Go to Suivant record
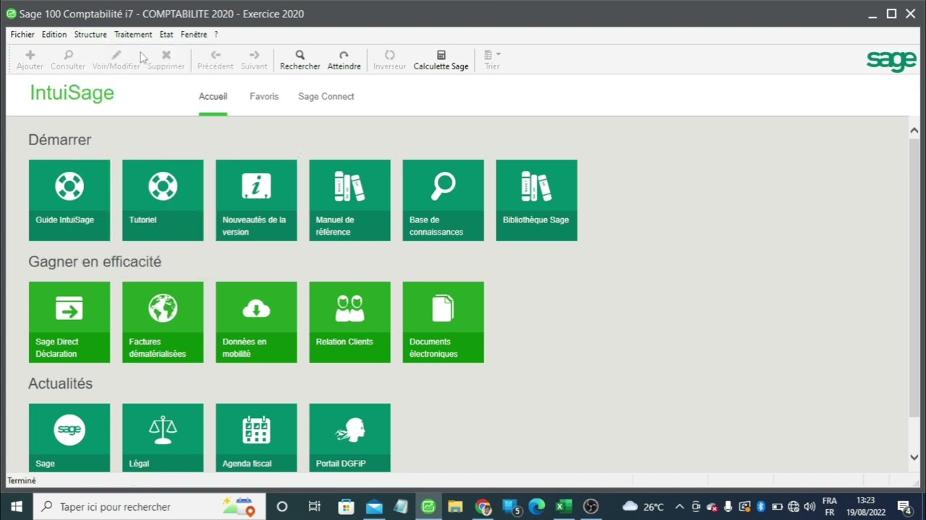The width and height of the screenshot is (926, 520). (x=254, y=60)
